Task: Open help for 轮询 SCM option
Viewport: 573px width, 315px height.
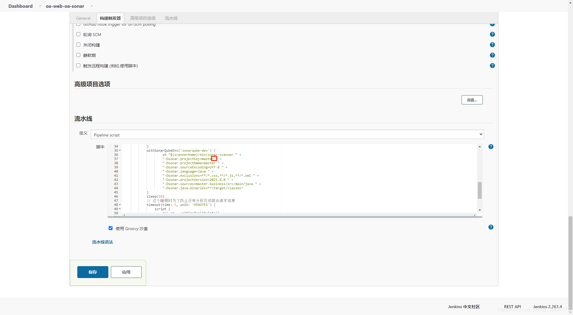Action: point(492,34)
